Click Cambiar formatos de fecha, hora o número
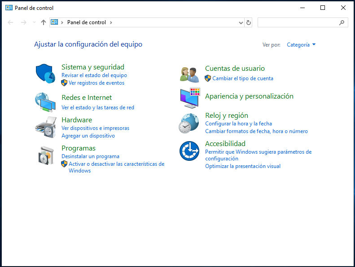The image size is (355, 267). [x=256, y=131]
